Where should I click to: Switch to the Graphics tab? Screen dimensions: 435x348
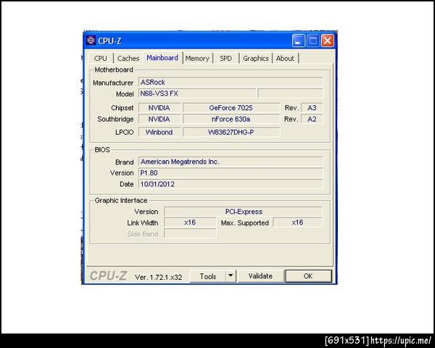(255, 58)
